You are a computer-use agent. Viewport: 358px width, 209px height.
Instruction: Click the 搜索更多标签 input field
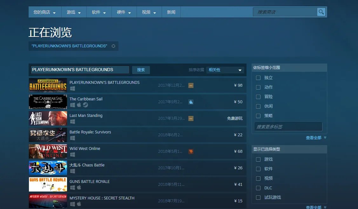tap(288, 127)
